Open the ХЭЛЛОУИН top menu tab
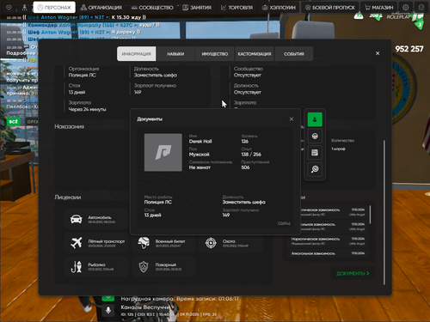This screenshot has height=322, width=430. point(279,8)
